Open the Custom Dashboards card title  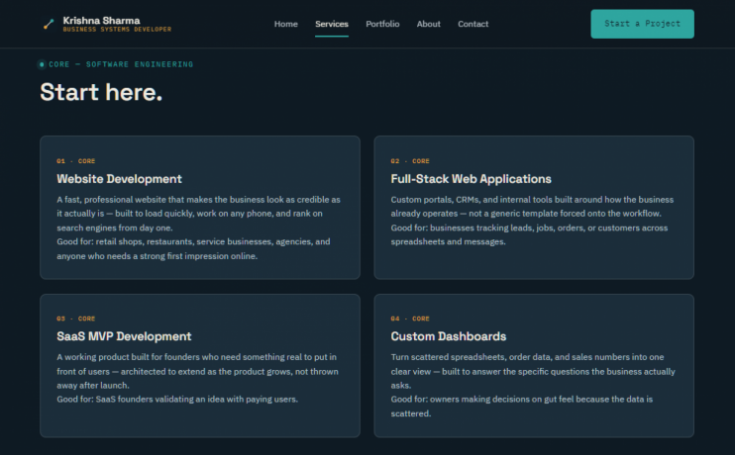point(449,336)
